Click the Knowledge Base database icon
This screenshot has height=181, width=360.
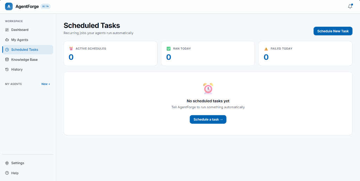pos(7,59)
